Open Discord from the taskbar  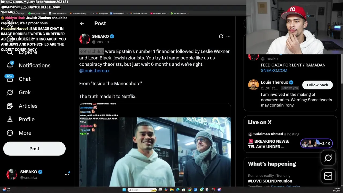[219, 190]
